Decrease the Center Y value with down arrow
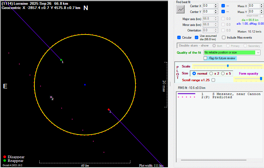 tap(216, 13)
